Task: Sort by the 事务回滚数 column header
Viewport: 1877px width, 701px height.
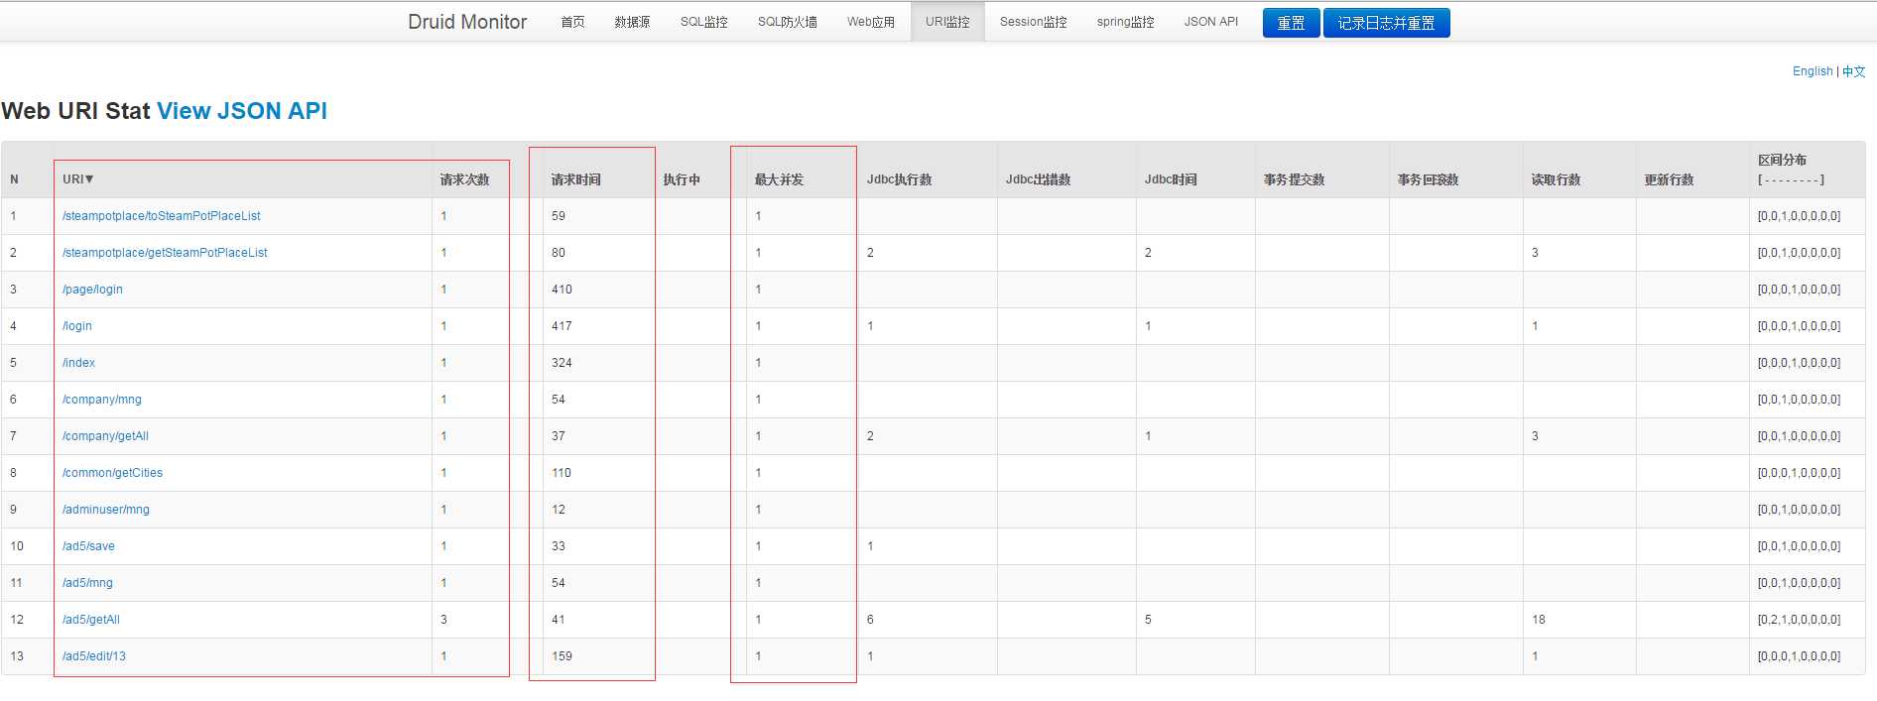Action: pyautogui.click(x=1429, y=179)
